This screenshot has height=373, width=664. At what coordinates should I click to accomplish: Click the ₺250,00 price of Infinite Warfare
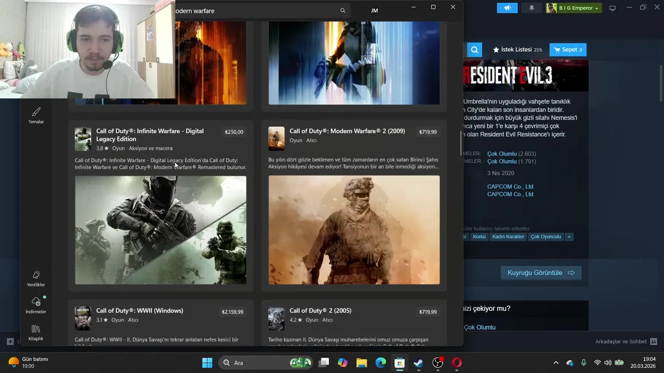click(x=234, y=132)
